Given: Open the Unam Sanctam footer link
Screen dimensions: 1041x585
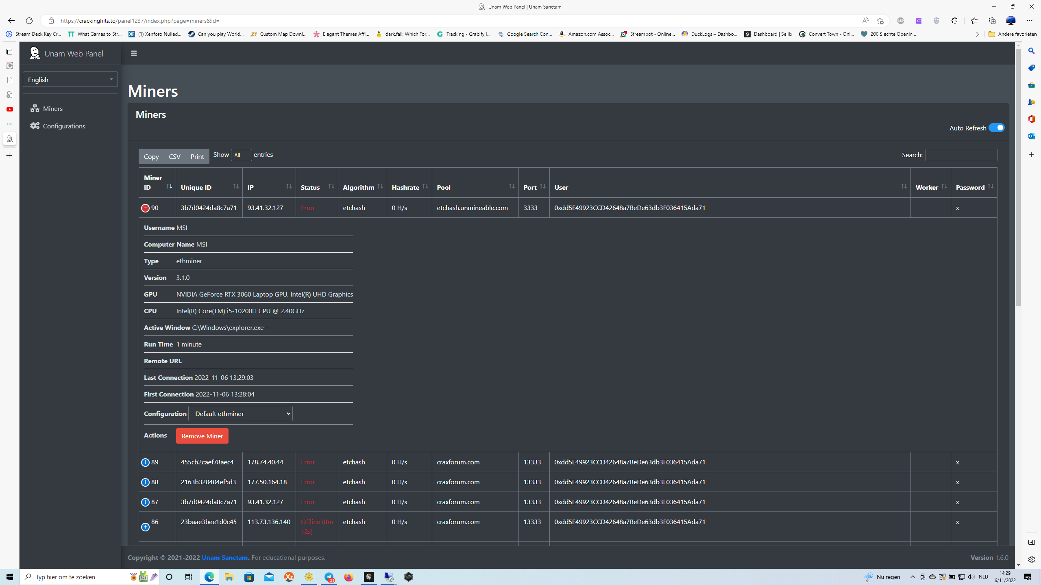Looking at the screenshot, I should pyautogui.click(x=224, y=557).
